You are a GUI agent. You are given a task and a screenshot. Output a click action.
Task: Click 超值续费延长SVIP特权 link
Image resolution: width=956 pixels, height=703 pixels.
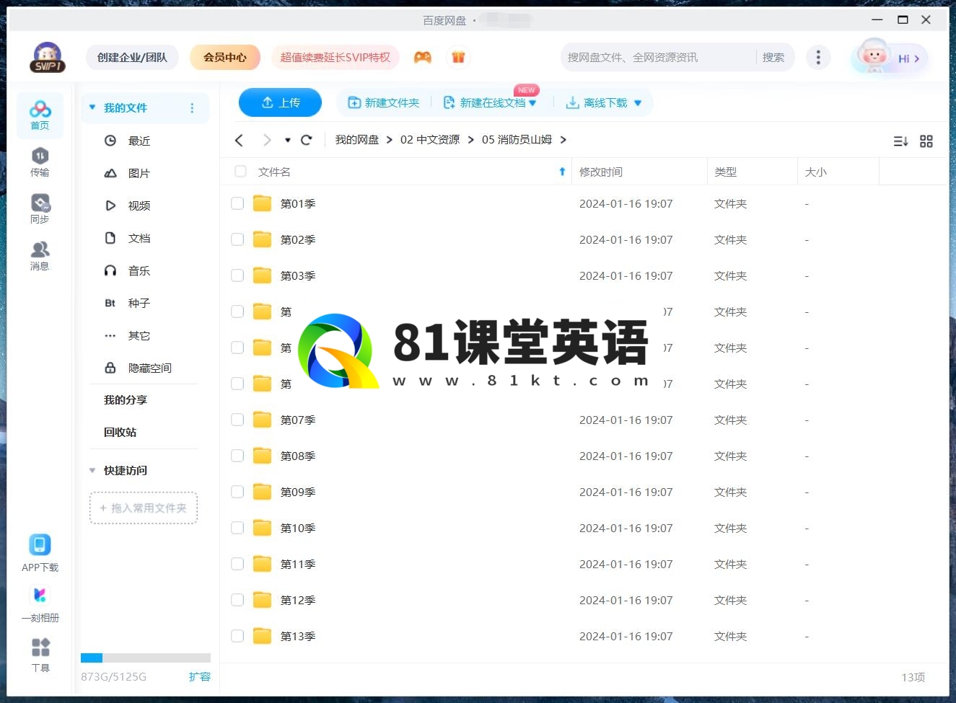[336, 58]
